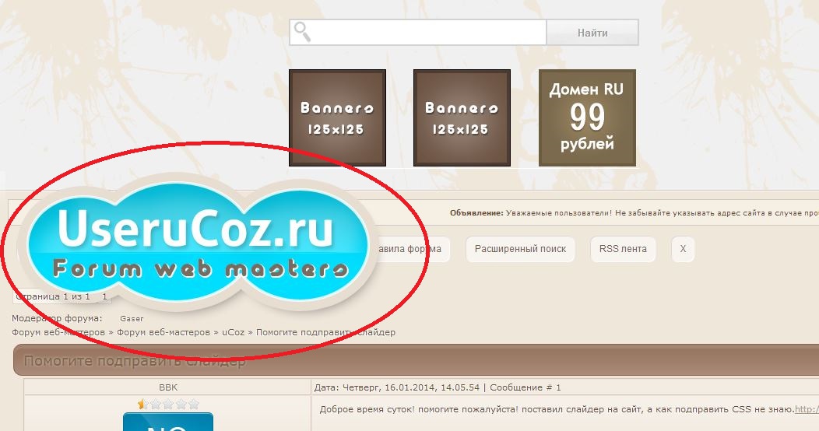
Task: Open the http link in the post text
Action: coord(807,410)
